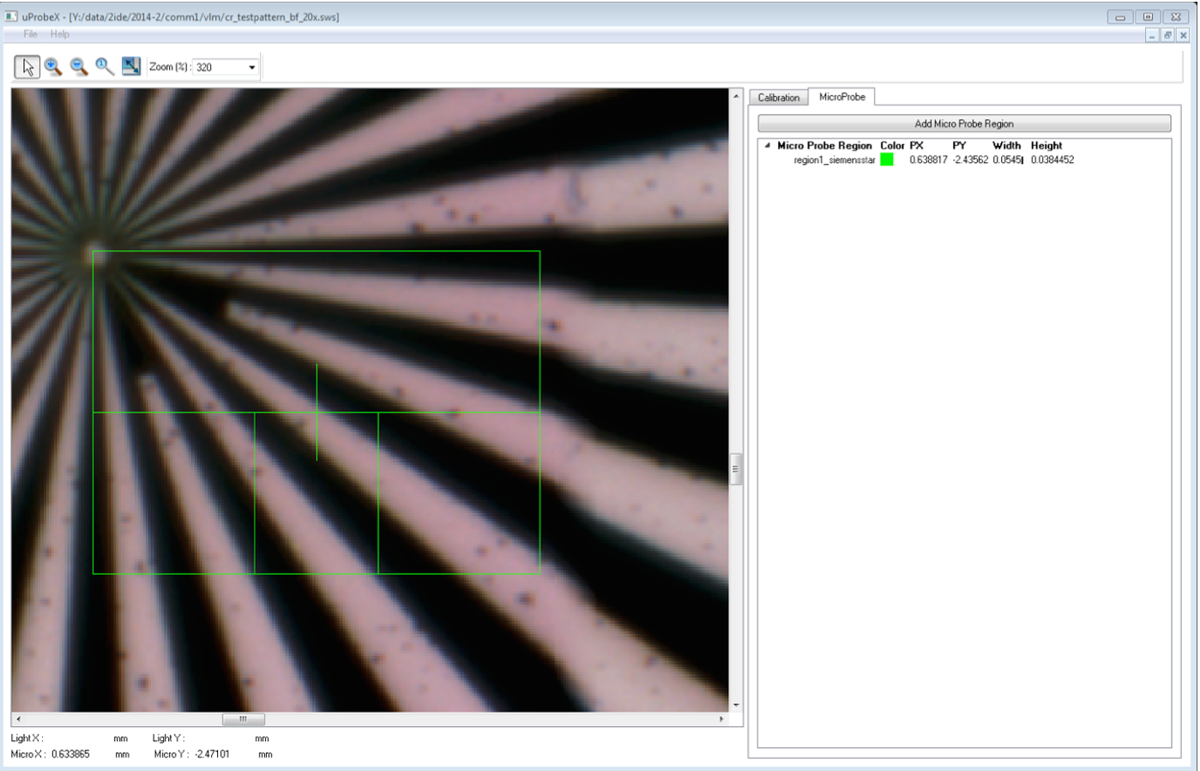This screenshot has width=1200, height=771.
Task: Click the PY value -2.43562
Action: pyautogui.click(x=970, y=160)
